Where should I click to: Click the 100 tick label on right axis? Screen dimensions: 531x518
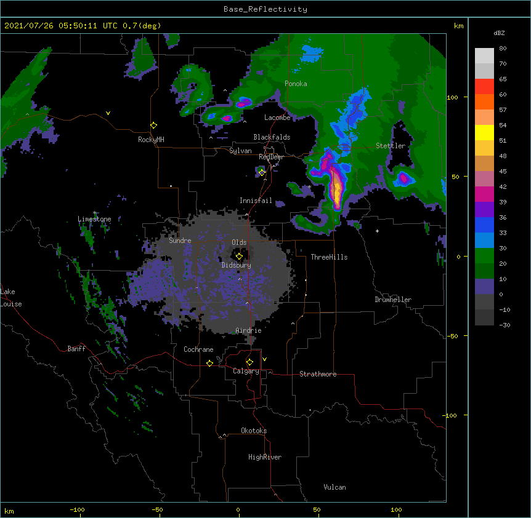[452, 97]
